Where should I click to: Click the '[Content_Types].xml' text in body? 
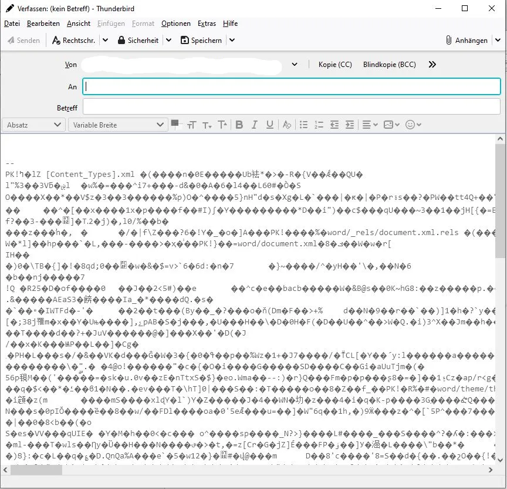[90, 175]
